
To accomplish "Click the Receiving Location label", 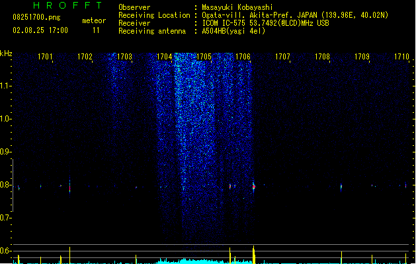I will click(x=154, y=15).
